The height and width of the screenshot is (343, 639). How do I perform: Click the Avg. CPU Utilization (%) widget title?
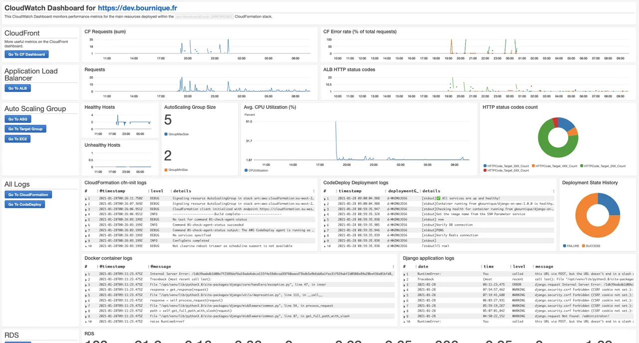[270, 107]
